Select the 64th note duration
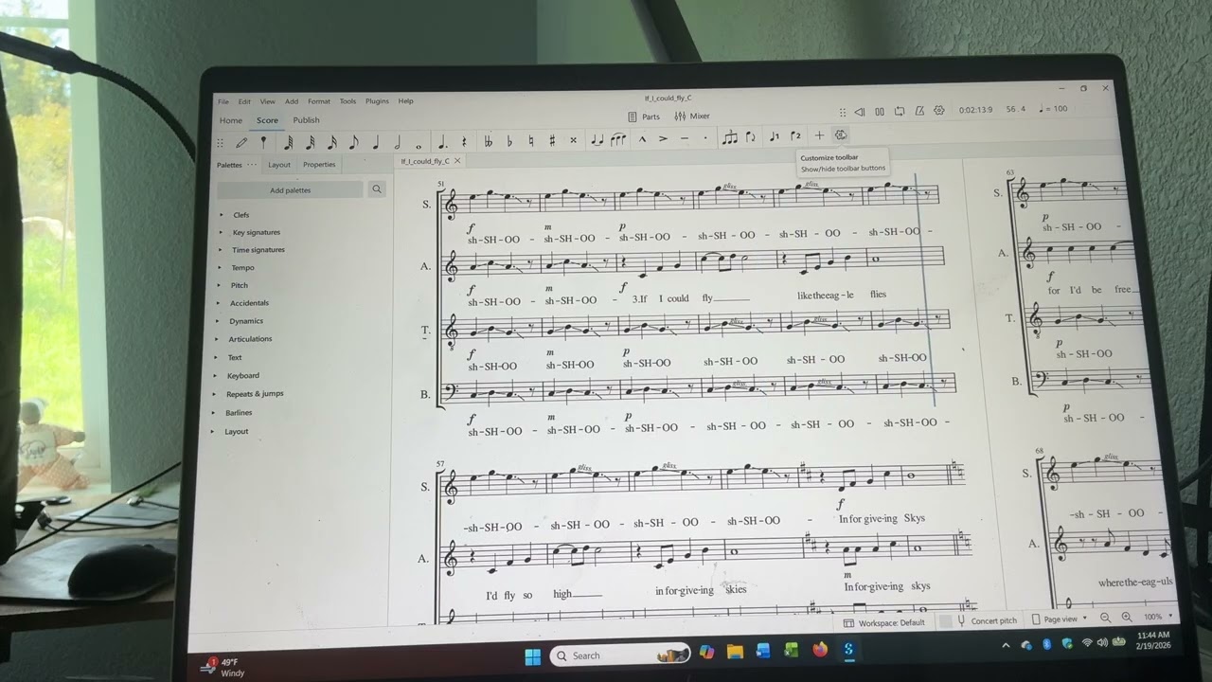The image size is (1212, 682). coord(288,142)
